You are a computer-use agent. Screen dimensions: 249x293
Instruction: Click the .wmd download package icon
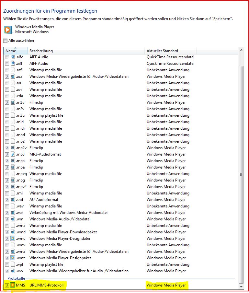point(13,232)
